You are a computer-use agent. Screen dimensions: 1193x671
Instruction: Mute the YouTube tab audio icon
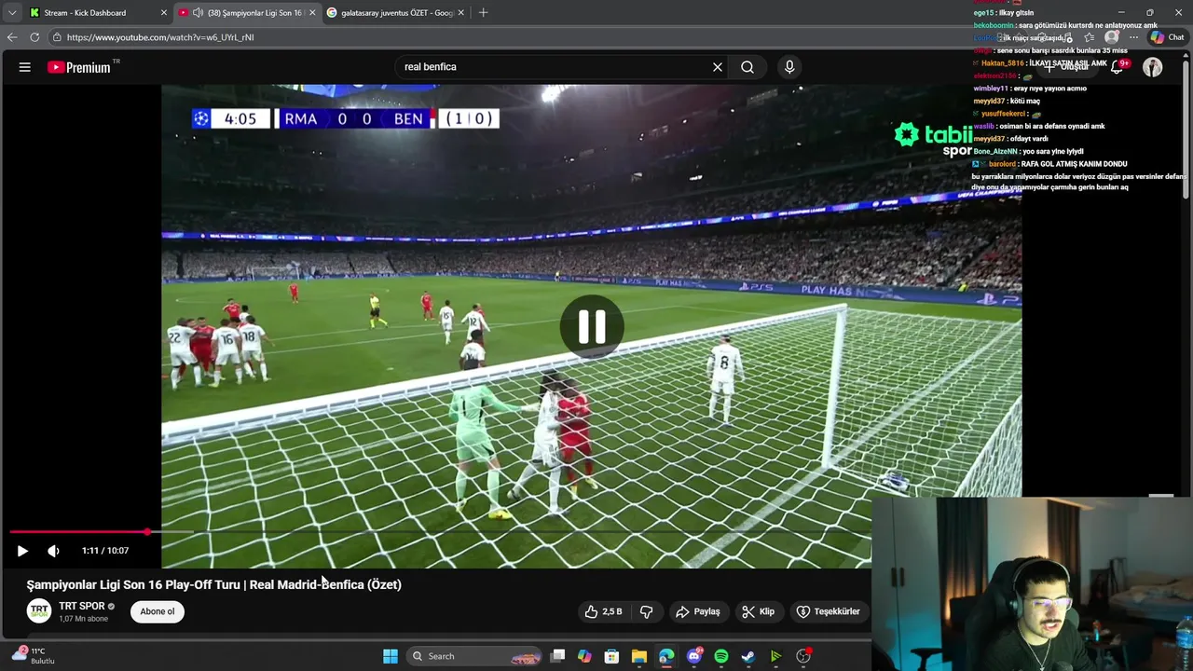[x=198, y=13]
